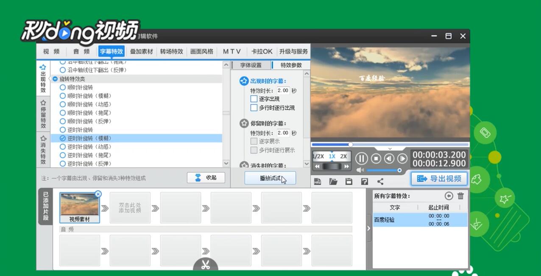Viewport: 541px width, 276px height.
Task: Switch to 转场特效 tab
Action: pos(171,51)
